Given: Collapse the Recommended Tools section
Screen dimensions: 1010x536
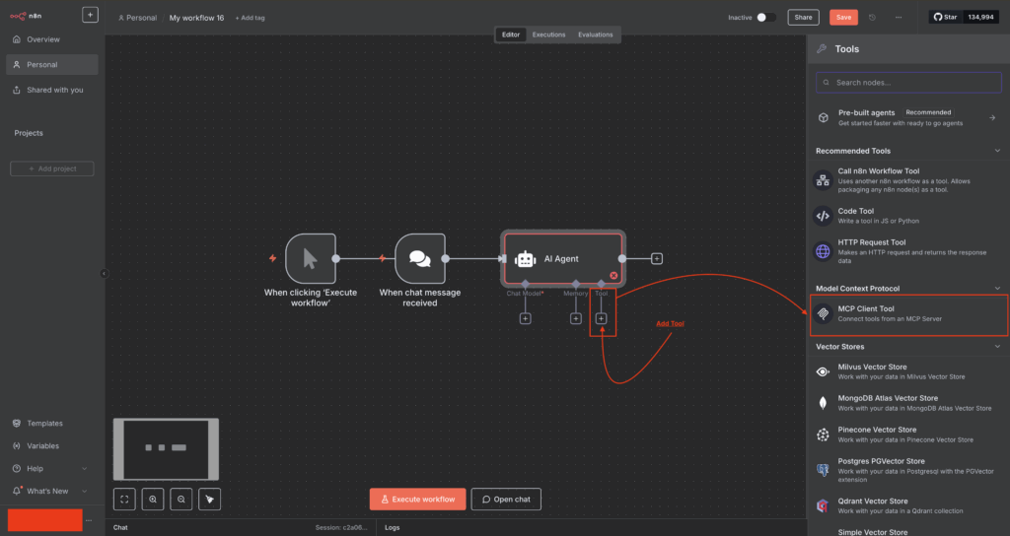Looking at the screenshot, I should click(997, 151).
